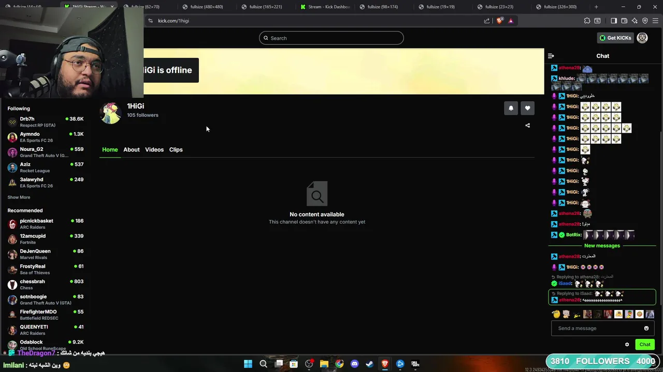Click the 105 followers text
This screenshot has height=372, width=663.
pos(143,115)
